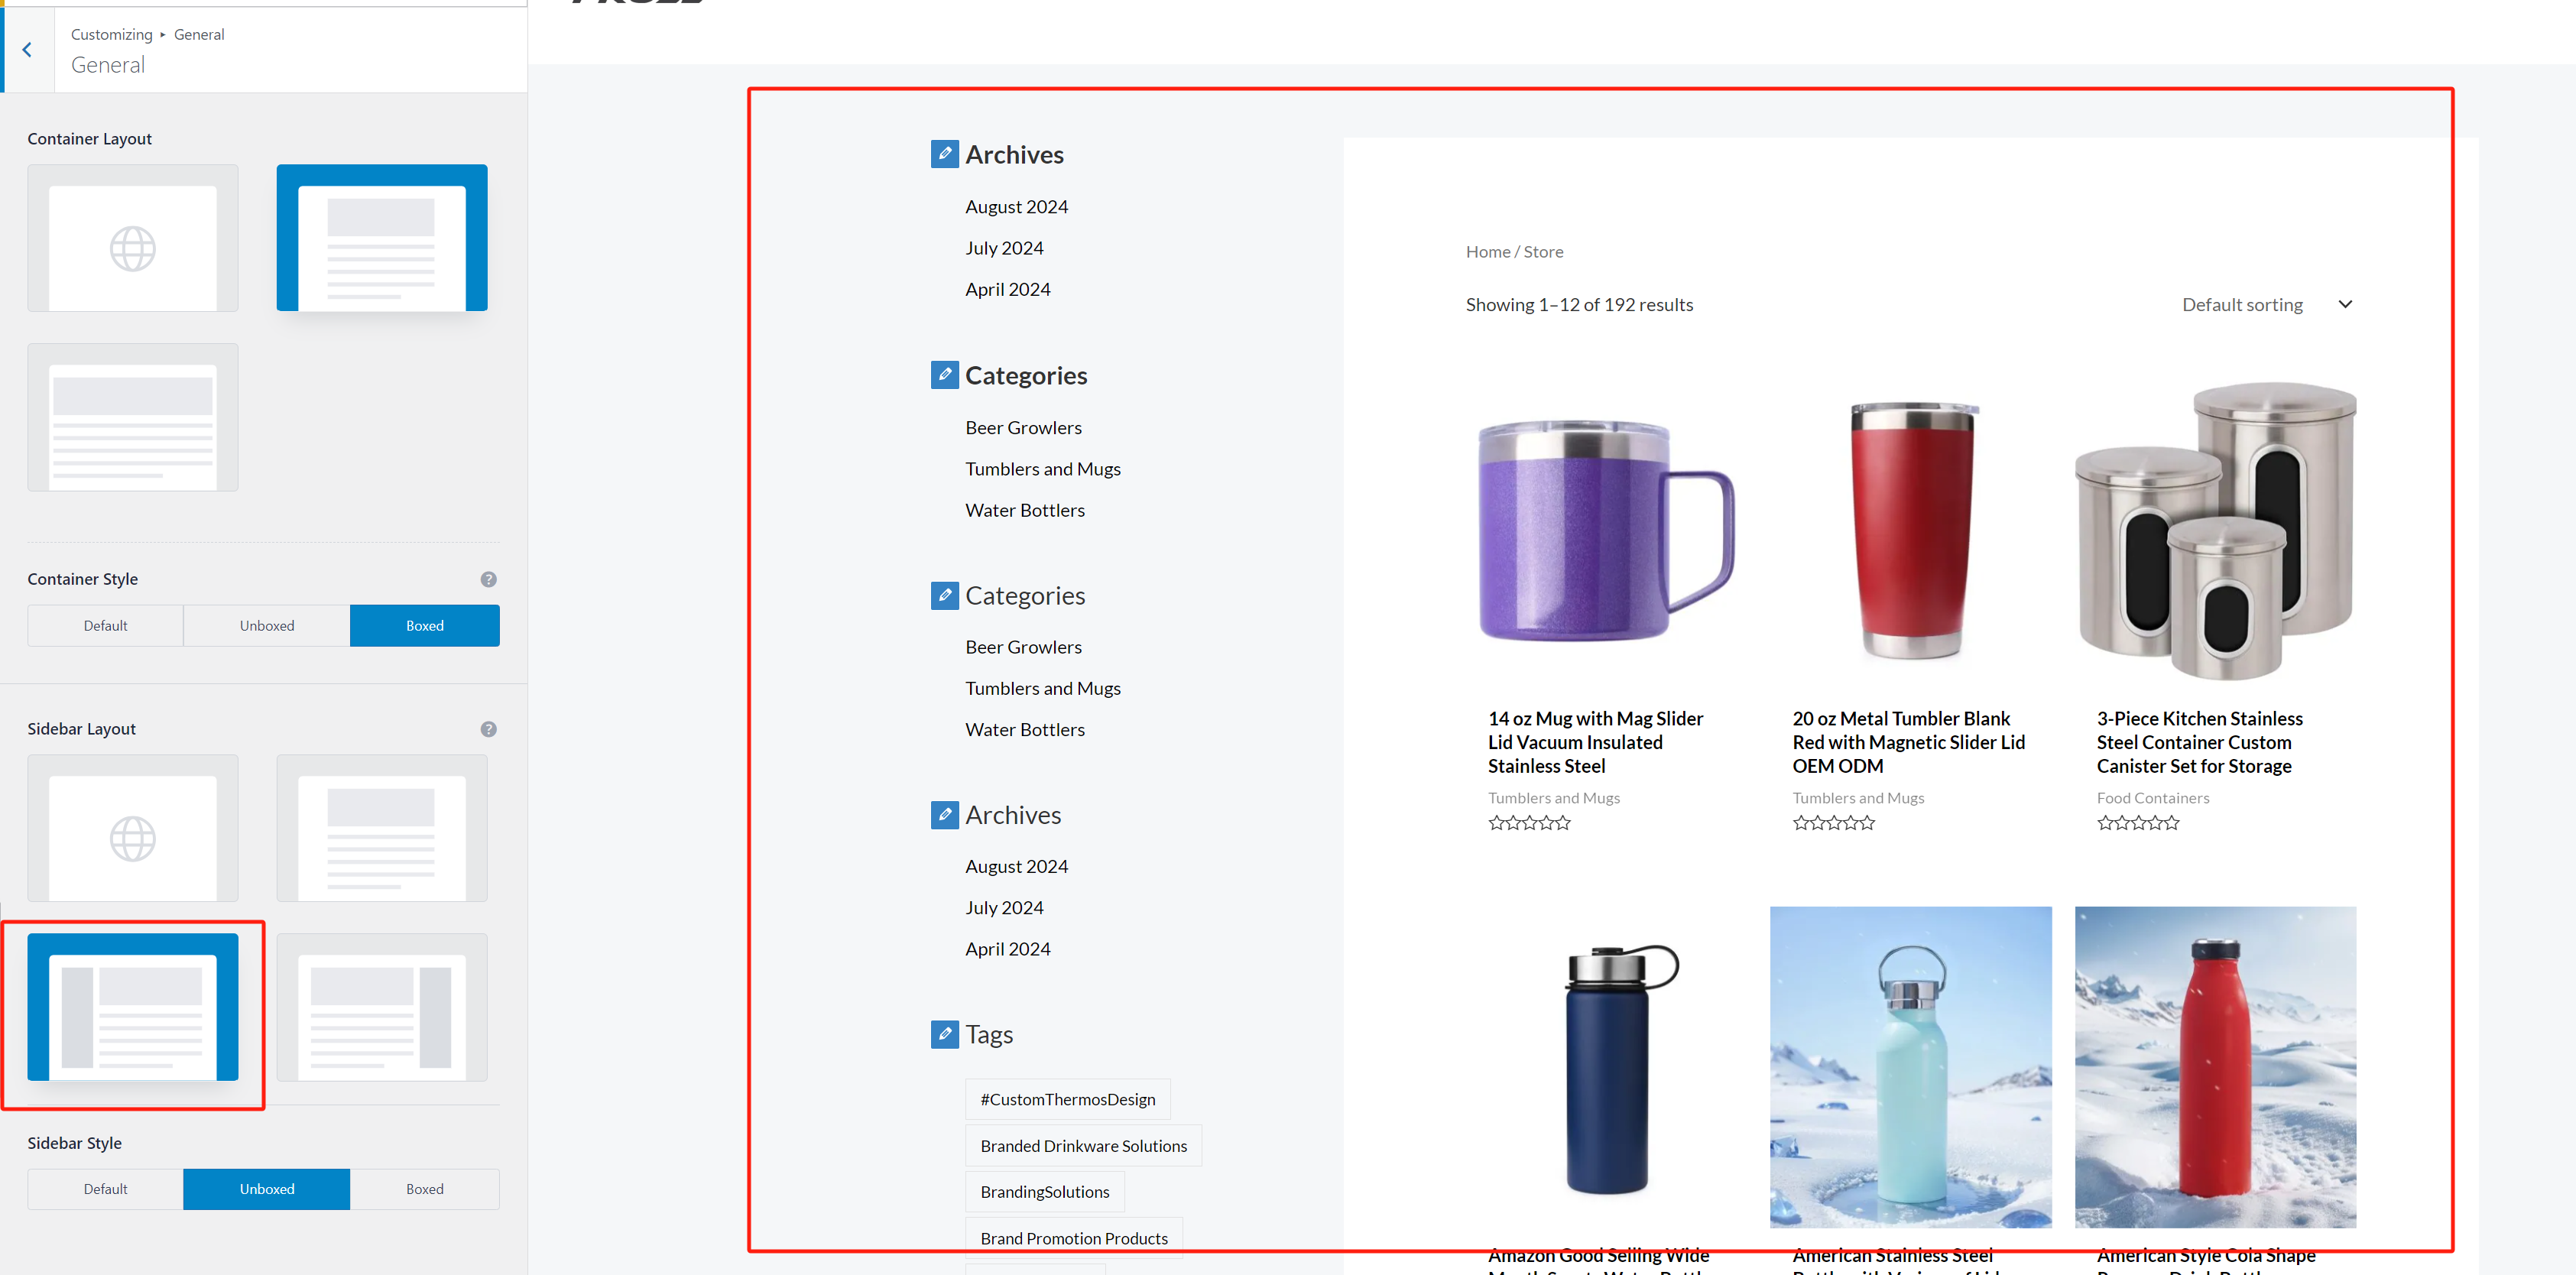Edit the first Categories widget pencil icon
2576x1275 pixels.
[944, 374]
